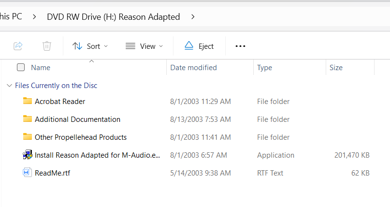The image size is (390, 207).
Task: Click the 8/1/2003 11:29 AM date cell
Action: point(201,102)
